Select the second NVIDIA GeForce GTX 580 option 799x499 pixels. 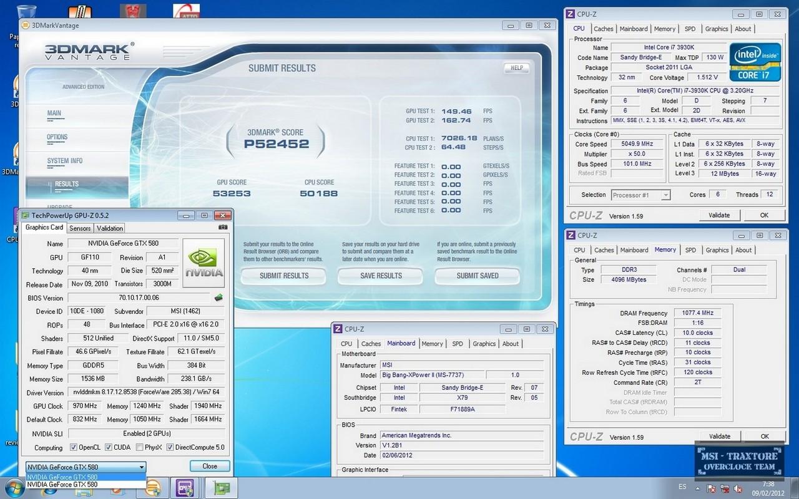click(x=86, y=484)
